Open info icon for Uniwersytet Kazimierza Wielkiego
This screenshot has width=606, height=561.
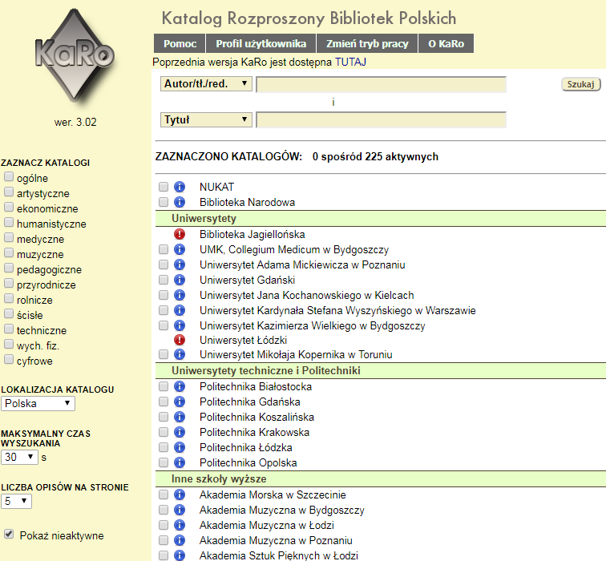[x=180, y=325]
